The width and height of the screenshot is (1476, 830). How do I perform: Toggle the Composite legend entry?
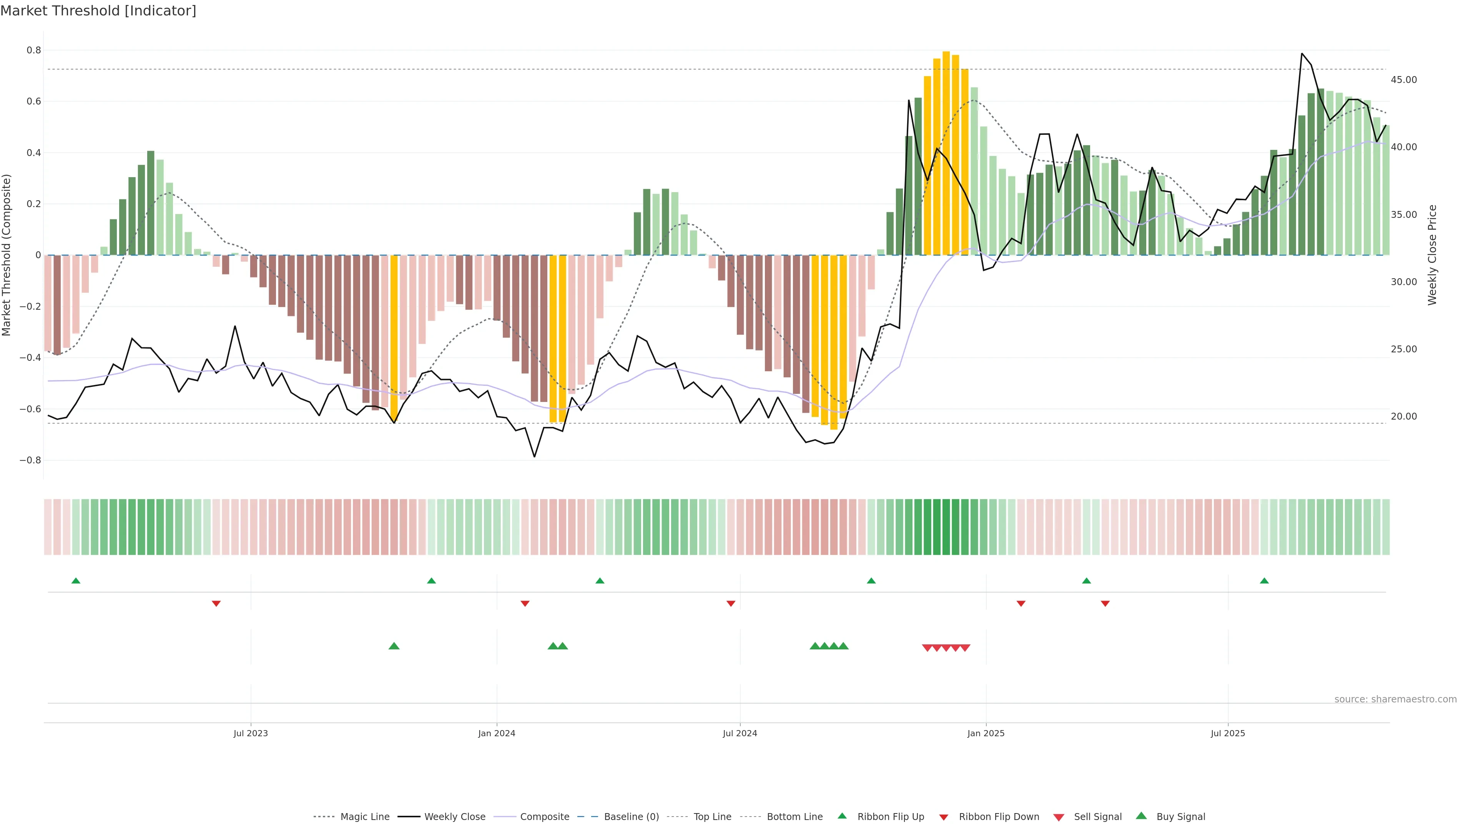click(544, 817)
